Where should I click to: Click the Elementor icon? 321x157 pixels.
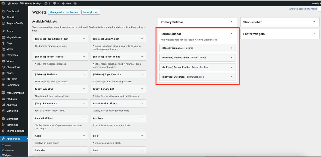coord(3,119)
